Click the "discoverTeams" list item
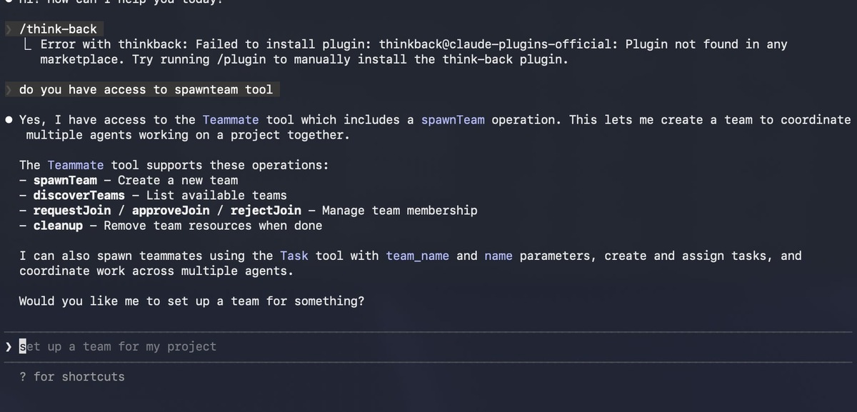Viewport: 857px width, 412px height. coord(79,196)
